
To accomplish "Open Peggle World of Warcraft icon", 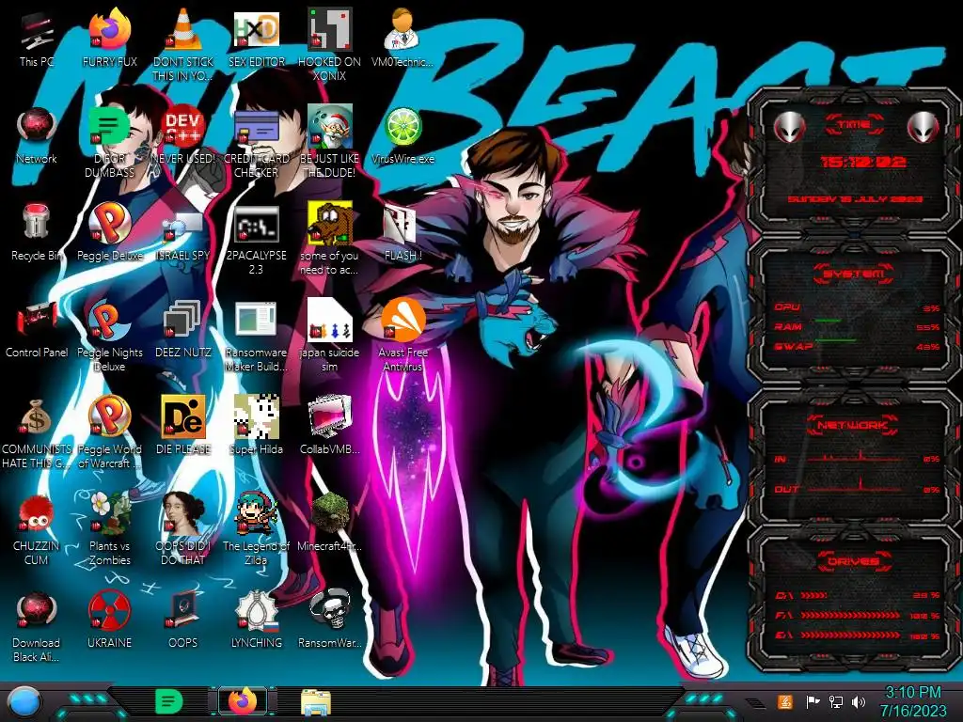I will 110,417.
